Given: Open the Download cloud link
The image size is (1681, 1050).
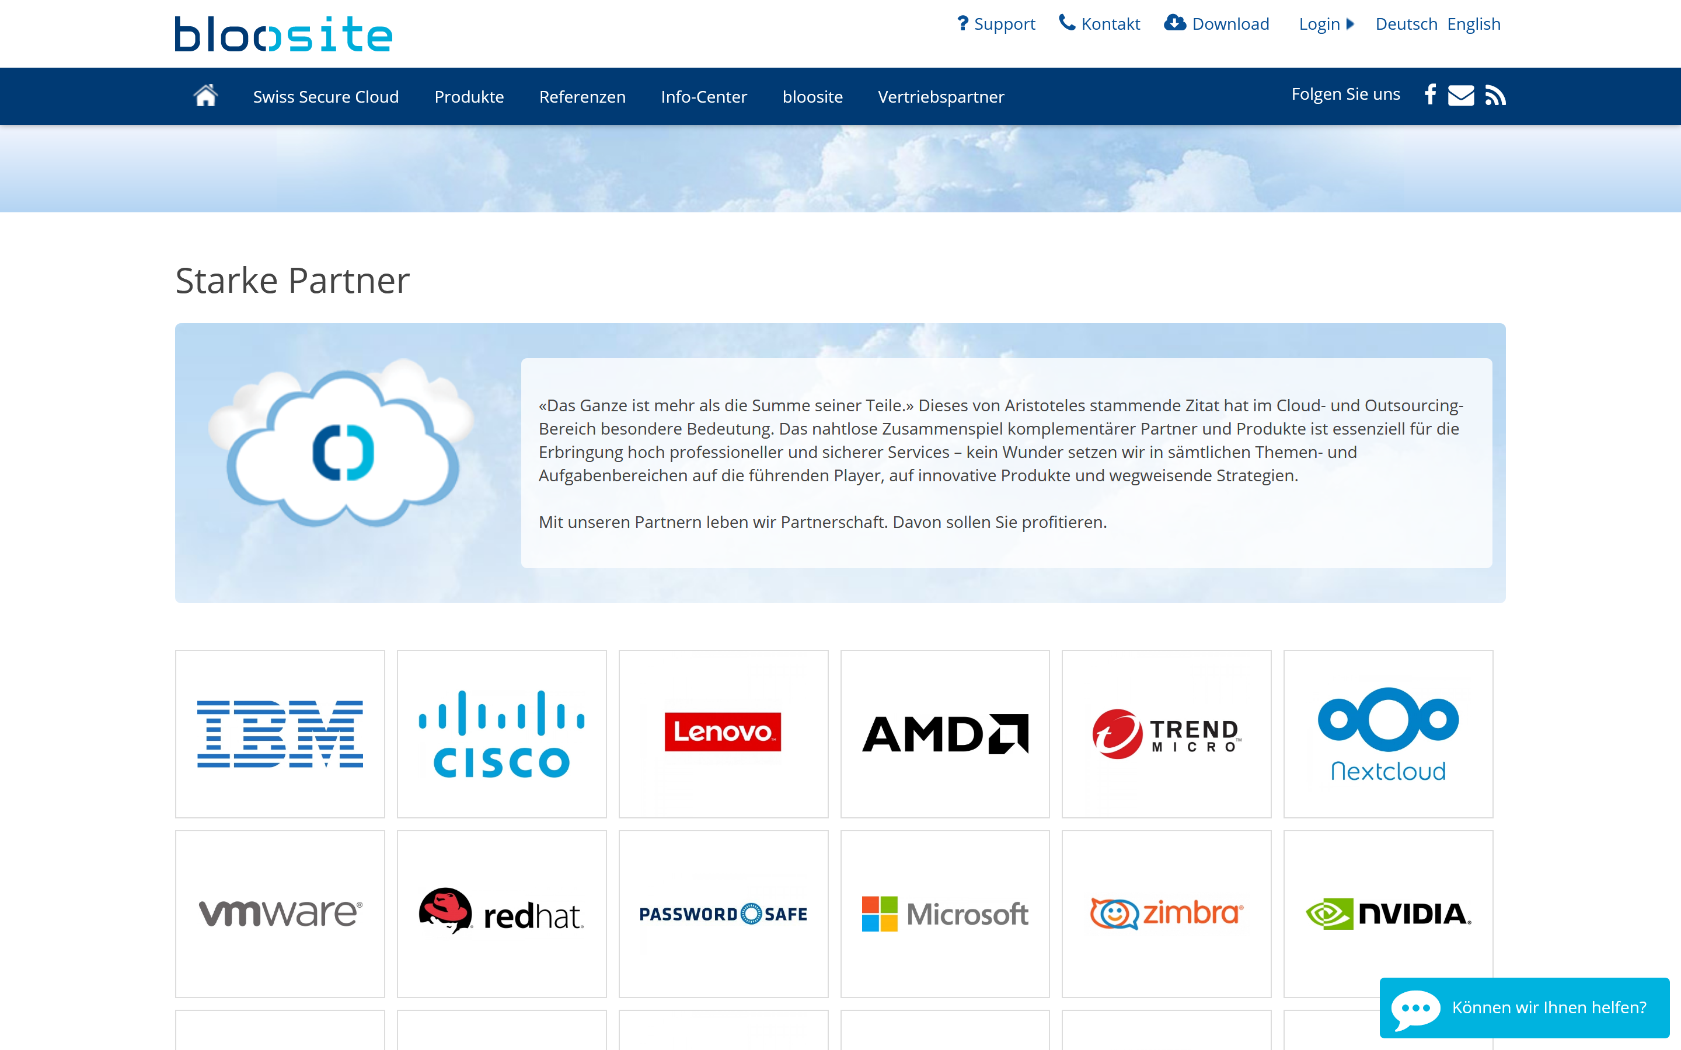Looking at the screenshot, I should pyautogui.click(x=1217, y=24).
